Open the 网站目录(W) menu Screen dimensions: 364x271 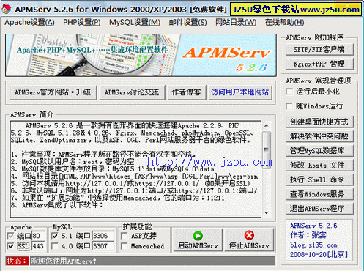236,23
